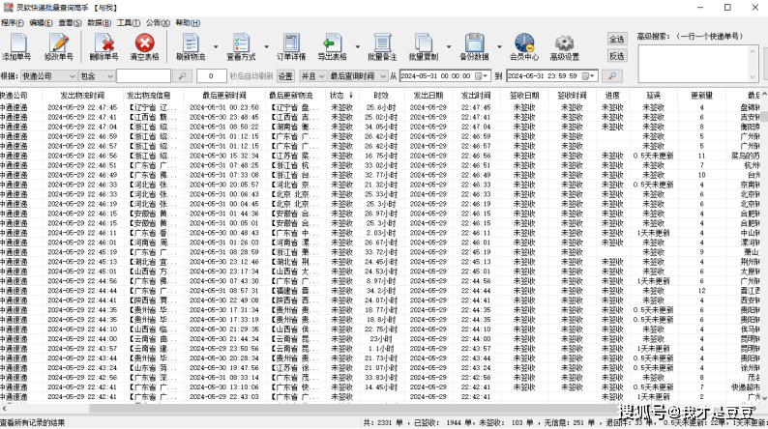
Task: Click the 更新量 column header
Action: point(701,96)
